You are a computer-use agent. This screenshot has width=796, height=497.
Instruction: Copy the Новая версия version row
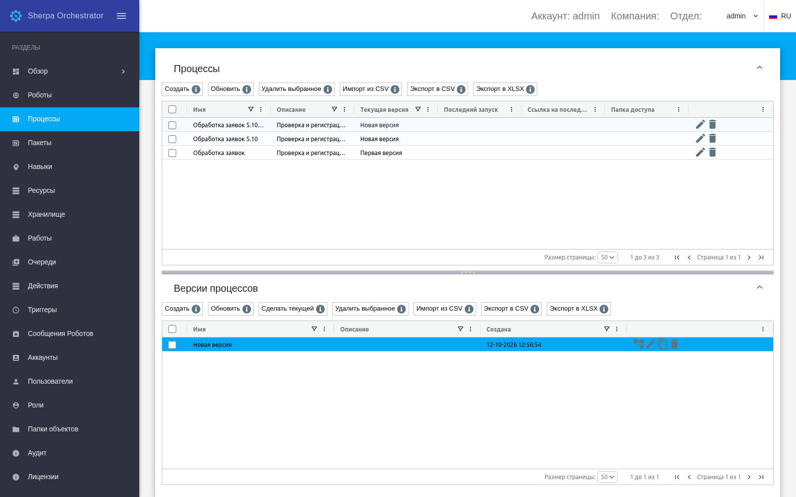(662, 344)
